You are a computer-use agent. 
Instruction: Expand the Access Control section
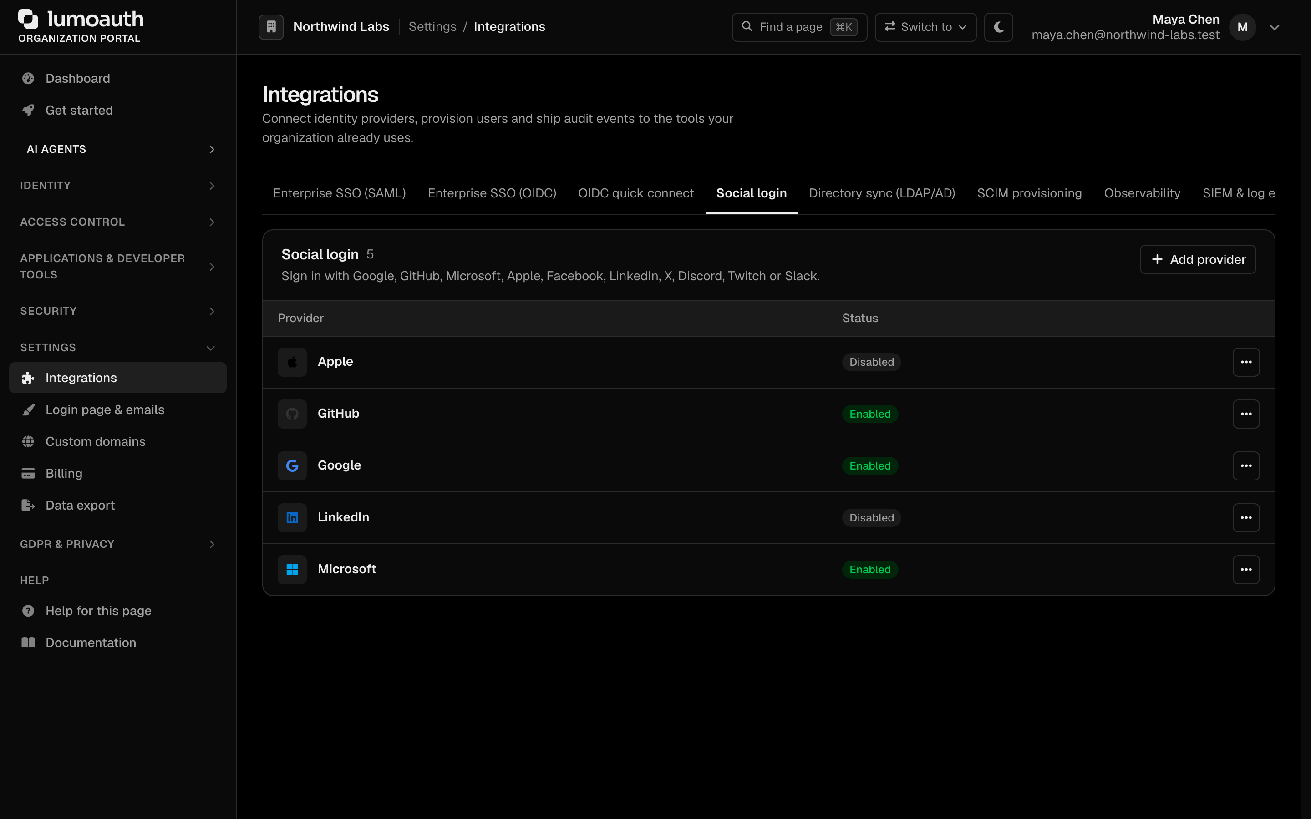tap(117, 222)
